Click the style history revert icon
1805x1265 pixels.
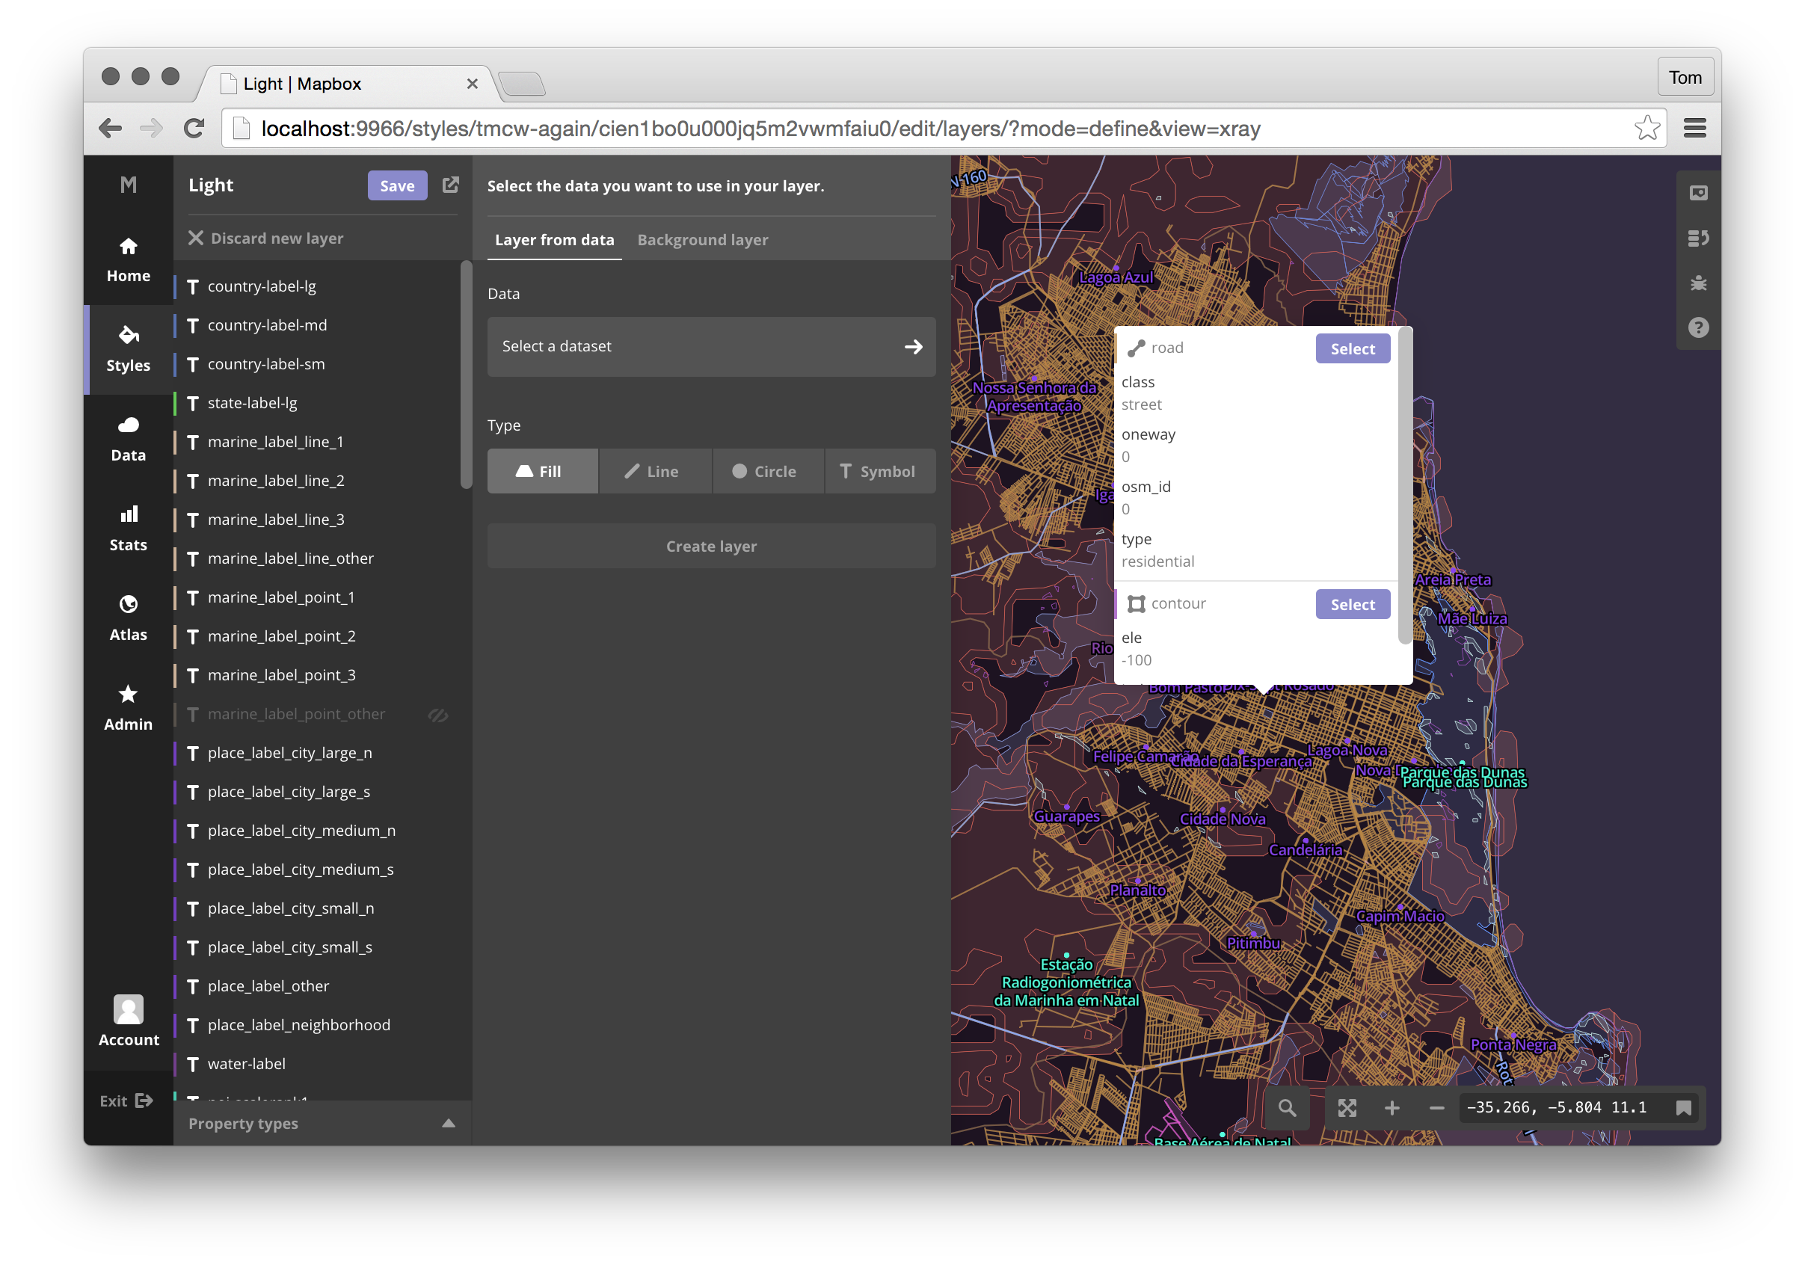[1698, 238]
